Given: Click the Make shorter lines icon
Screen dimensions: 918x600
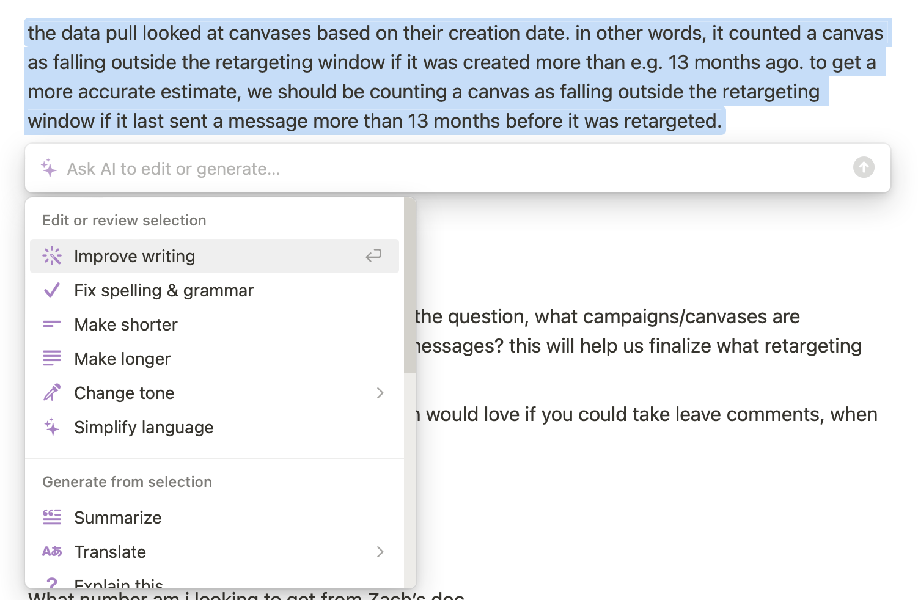Looking at the screenshot, I should click(x=52, y=324).
